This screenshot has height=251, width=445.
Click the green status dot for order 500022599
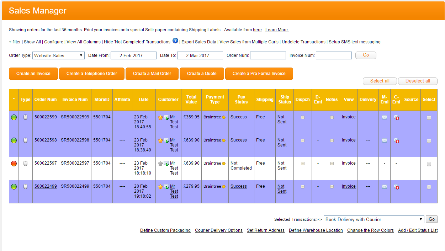[x=14, y=117]
